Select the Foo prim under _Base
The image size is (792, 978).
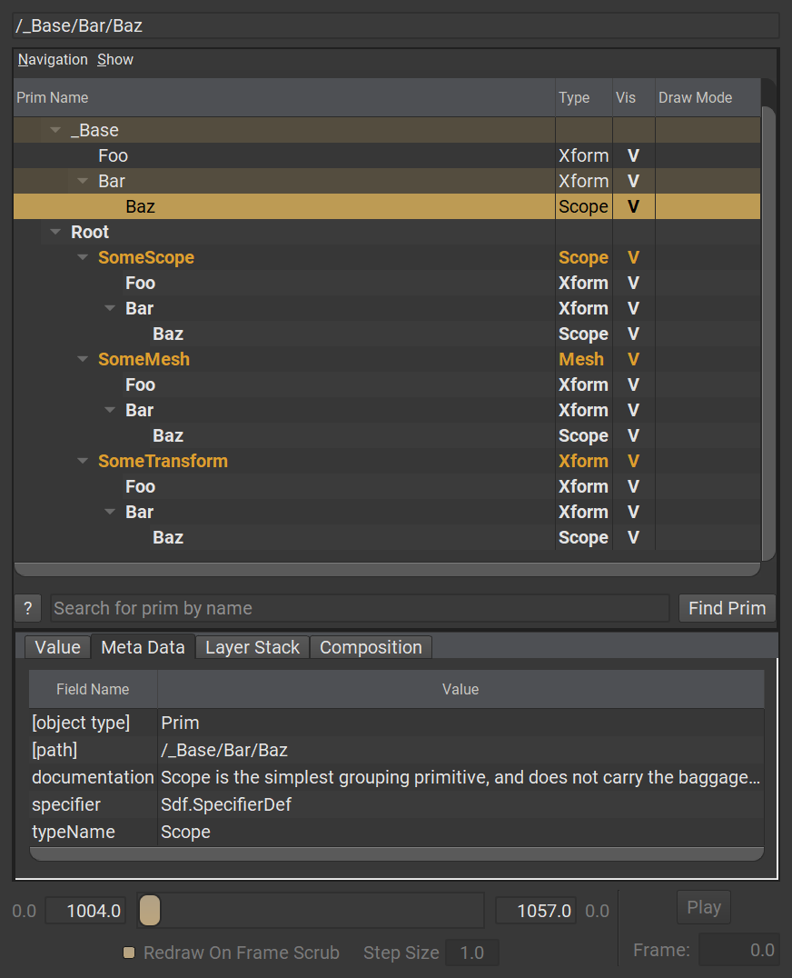tap(114, 156)
